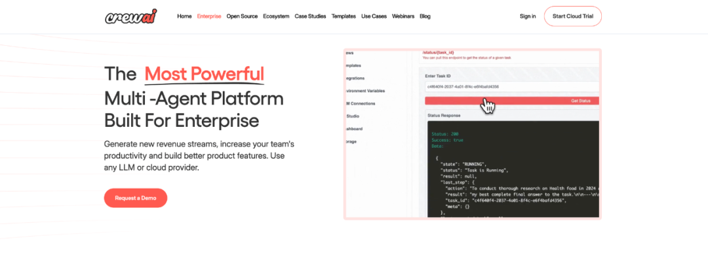This screenshot has height=268, width=708.
Task: Click the CrewAI logo
Action: (x=131, y=16)
